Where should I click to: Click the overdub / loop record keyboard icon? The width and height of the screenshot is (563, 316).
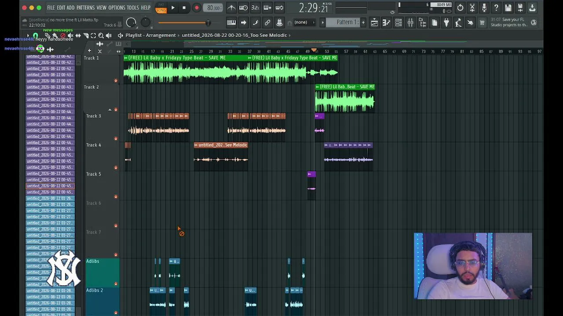267,7
